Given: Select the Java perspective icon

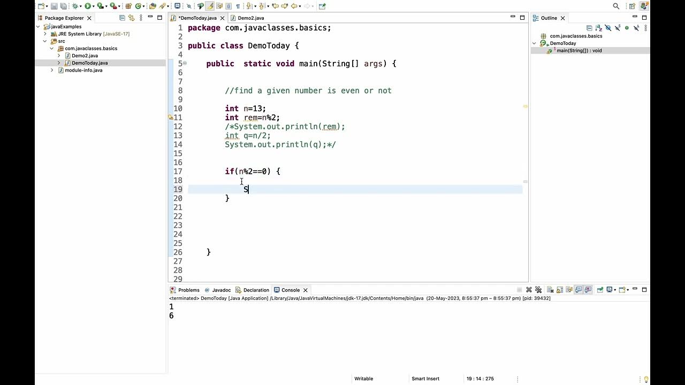Looking at the screenshot, I should point(644,6).
